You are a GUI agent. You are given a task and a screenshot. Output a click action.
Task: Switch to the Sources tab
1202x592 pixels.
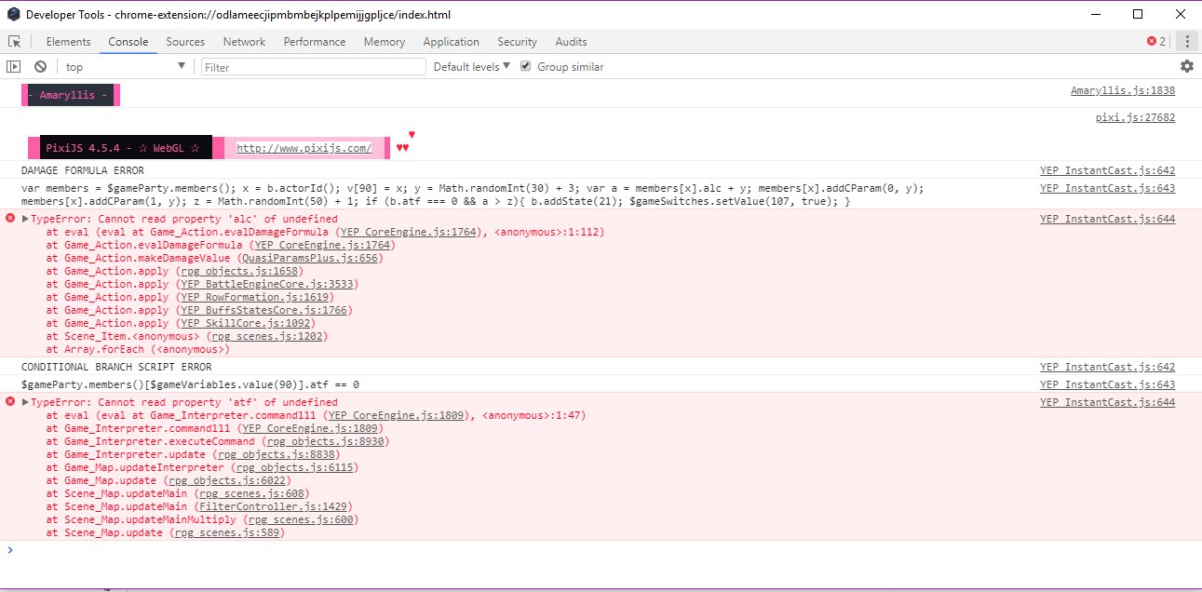[x=185, y=42]
